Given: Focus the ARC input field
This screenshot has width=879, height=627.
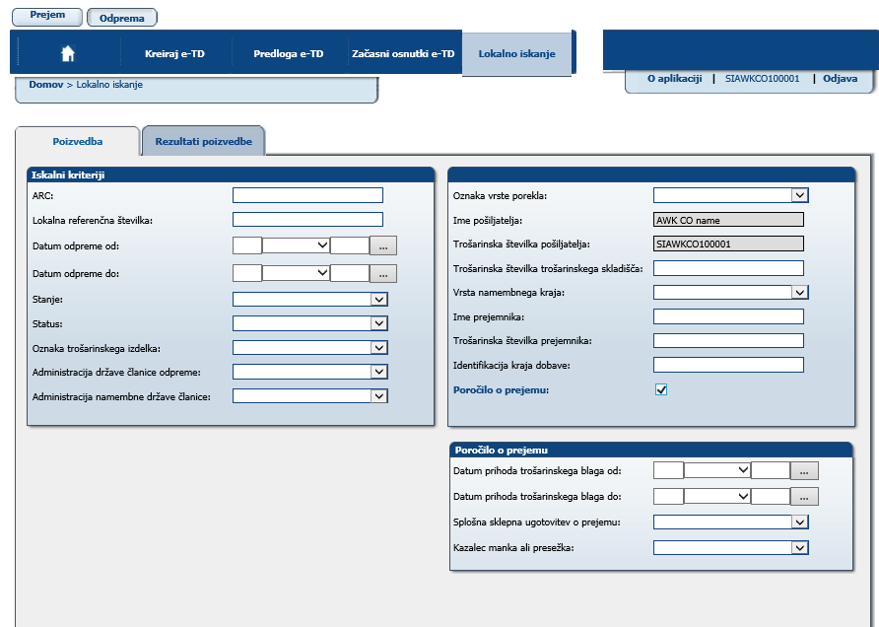Looking at the screenshot, I should click(307, 195).
